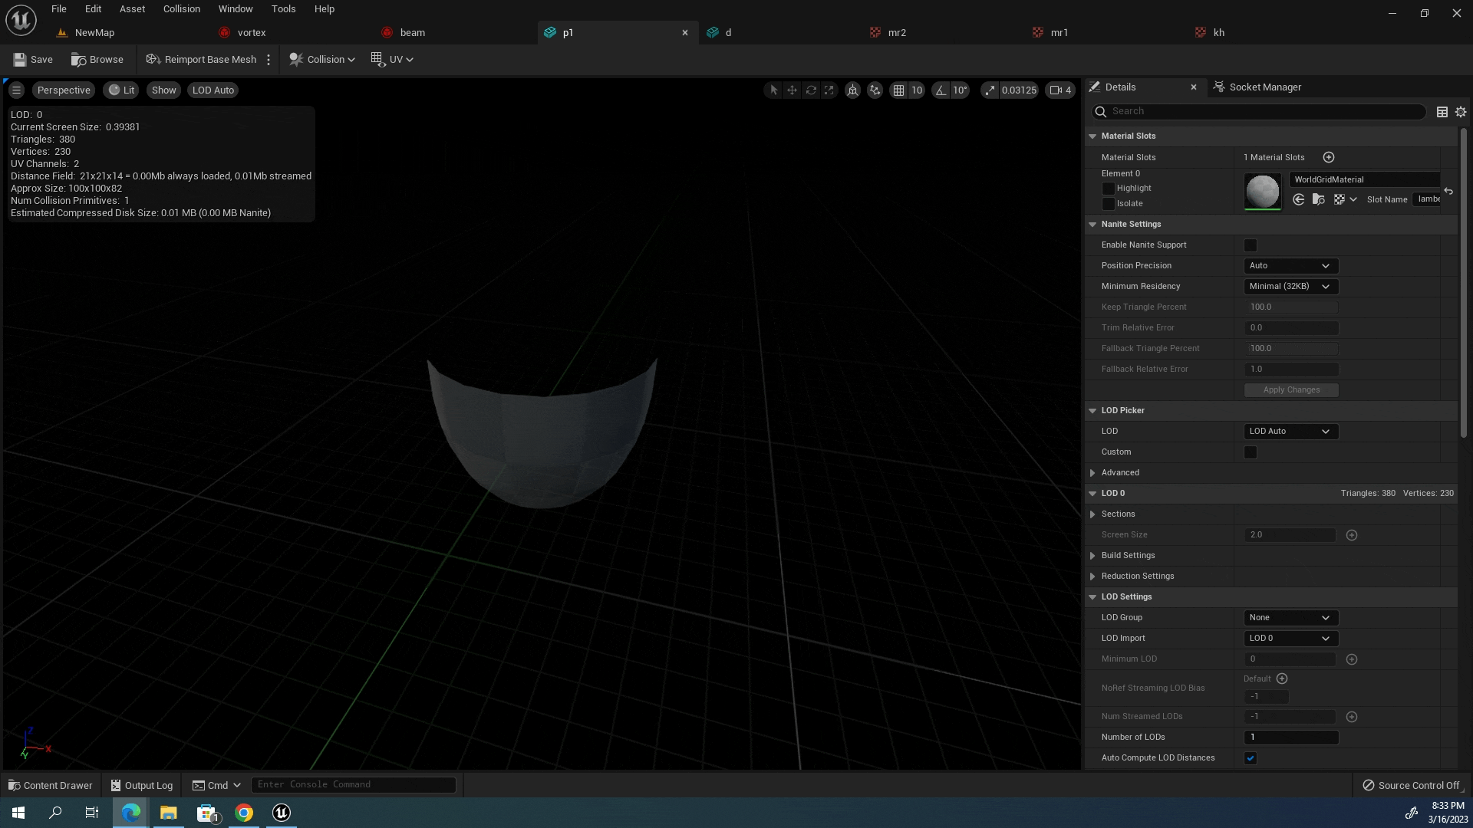Image resolution: width=1473 pixels, height=828 pixels.
Task: Open viewport options hamburger menu
Action: pyautogui.click(x=16, y=90)
